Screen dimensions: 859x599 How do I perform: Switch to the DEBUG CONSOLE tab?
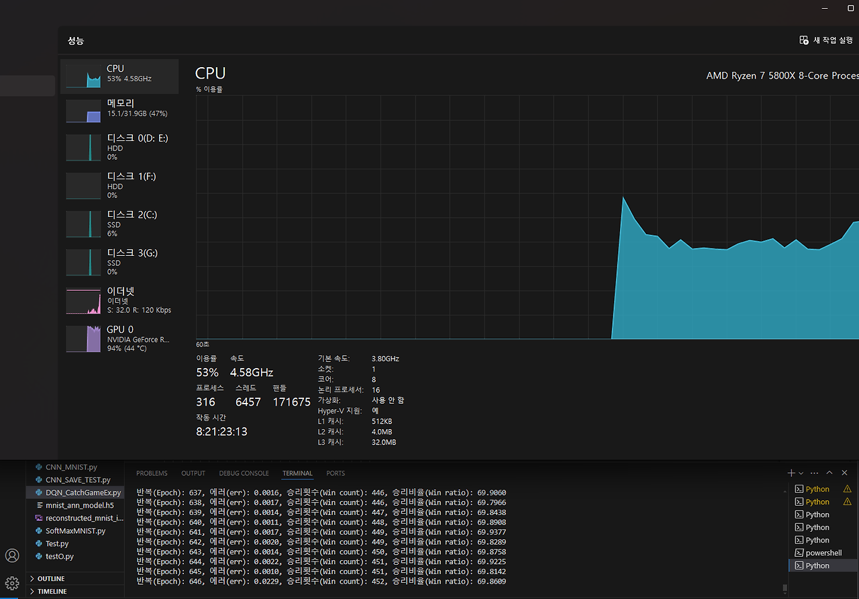point(244,473)
